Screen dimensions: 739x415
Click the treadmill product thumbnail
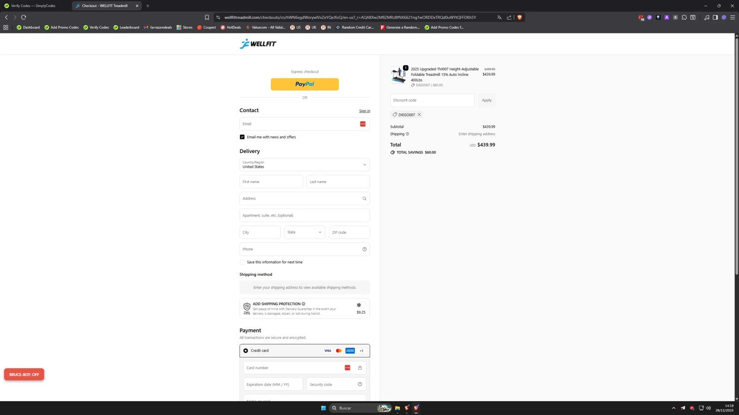[398, 75]
